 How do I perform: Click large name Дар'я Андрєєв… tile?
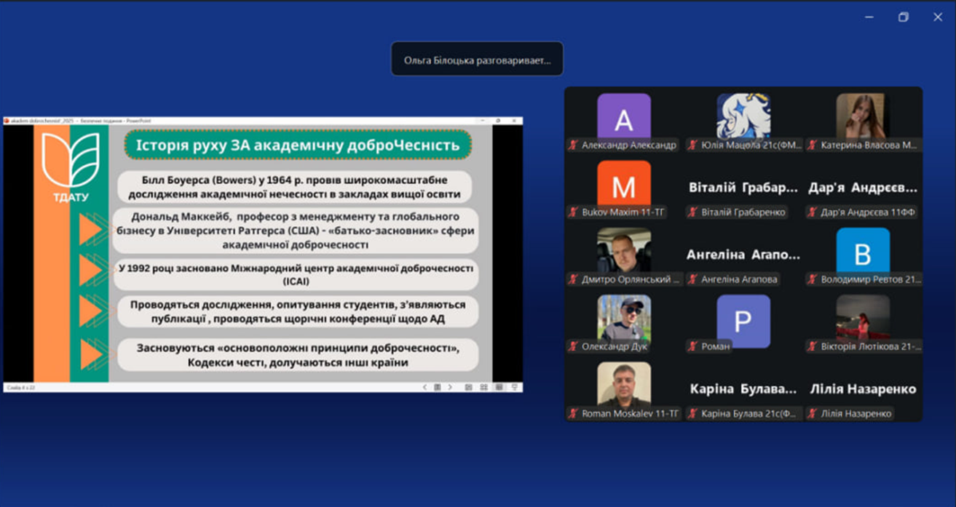863,188
